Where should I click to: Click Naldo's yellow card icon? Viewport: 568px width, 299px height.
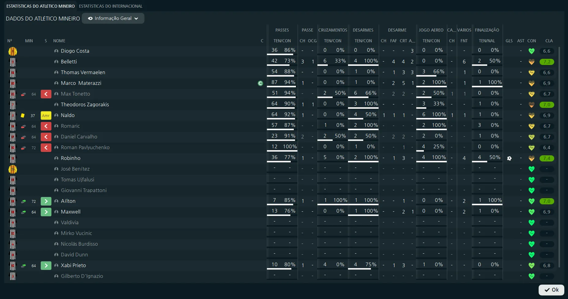23,115
